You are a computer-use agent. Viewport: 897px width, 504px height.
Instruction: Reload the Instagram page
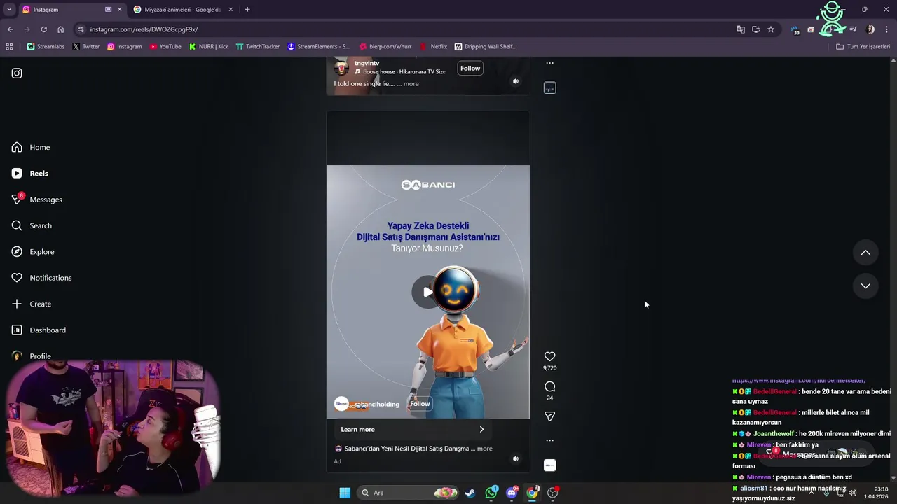pos(43,29)
